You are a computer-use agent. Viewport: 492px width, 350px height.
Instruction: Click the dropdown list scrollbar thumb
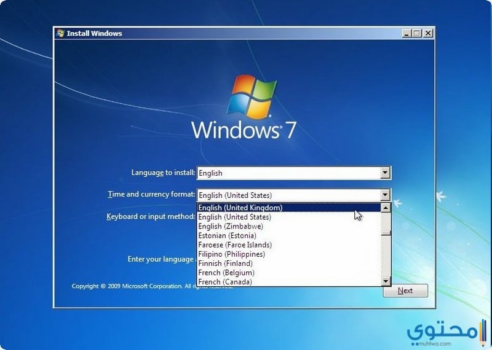(x=386, y=233)
